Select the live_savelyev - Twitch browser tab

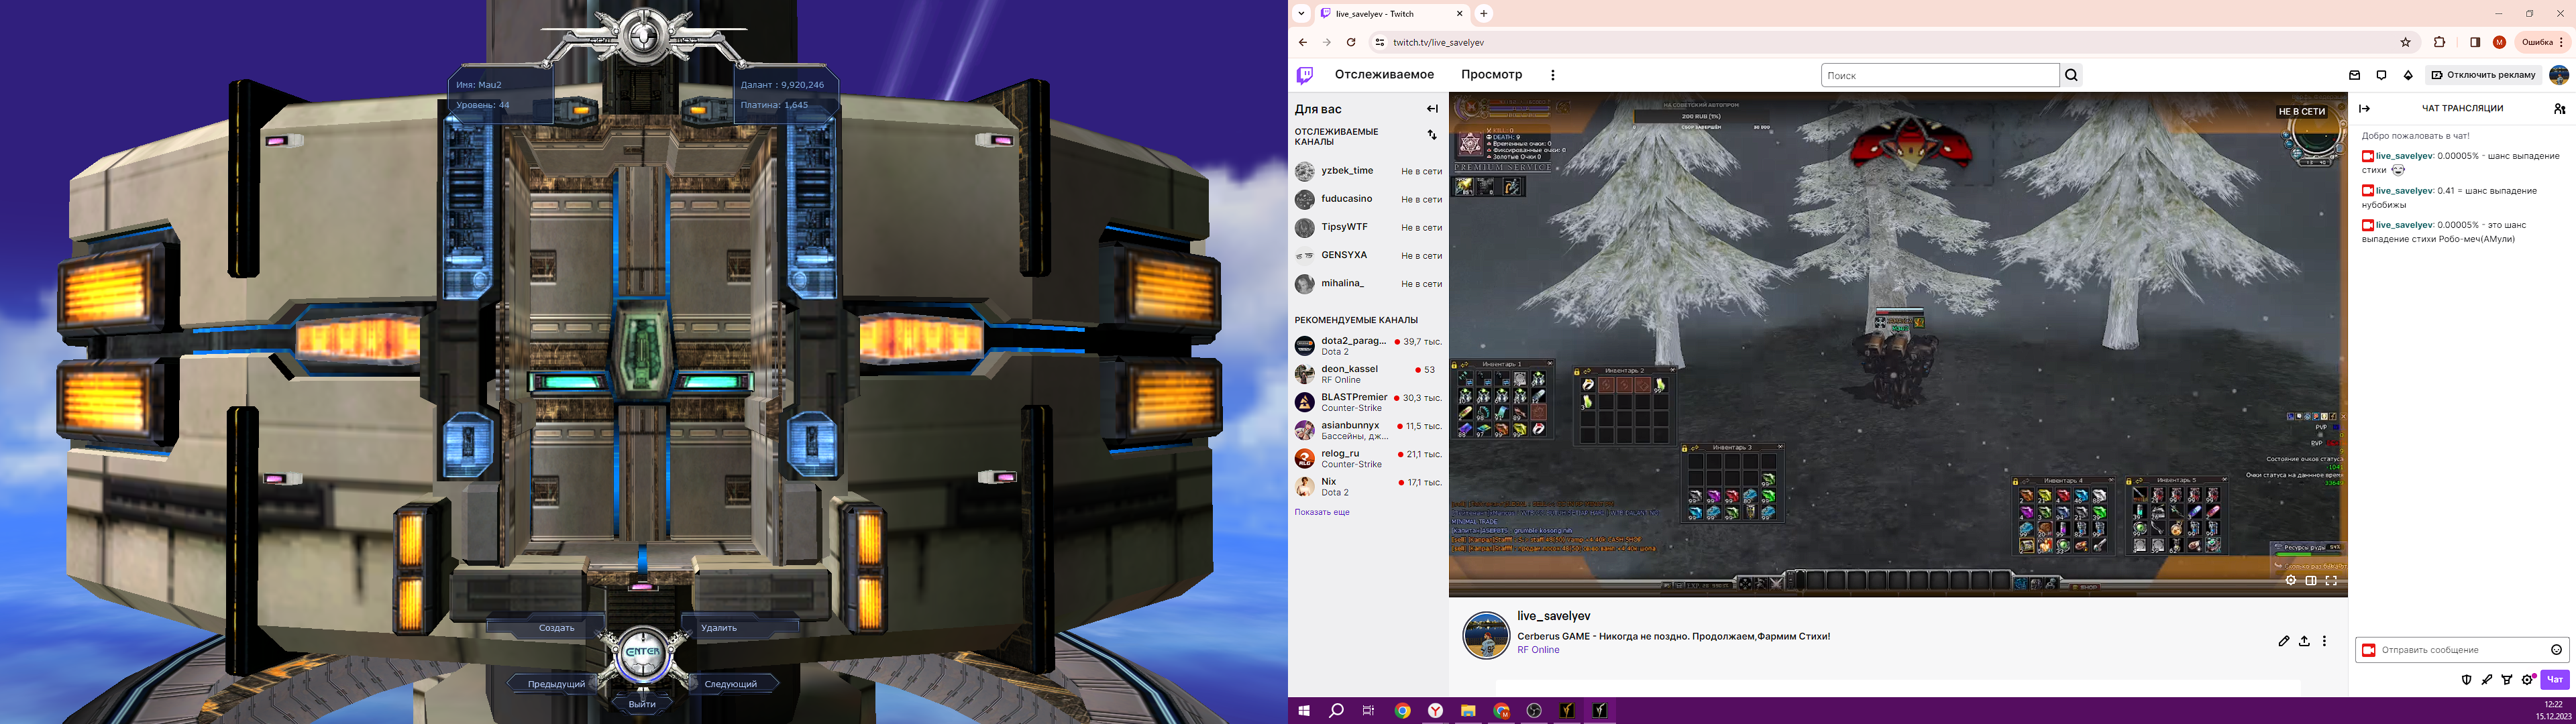(1391, 14)
